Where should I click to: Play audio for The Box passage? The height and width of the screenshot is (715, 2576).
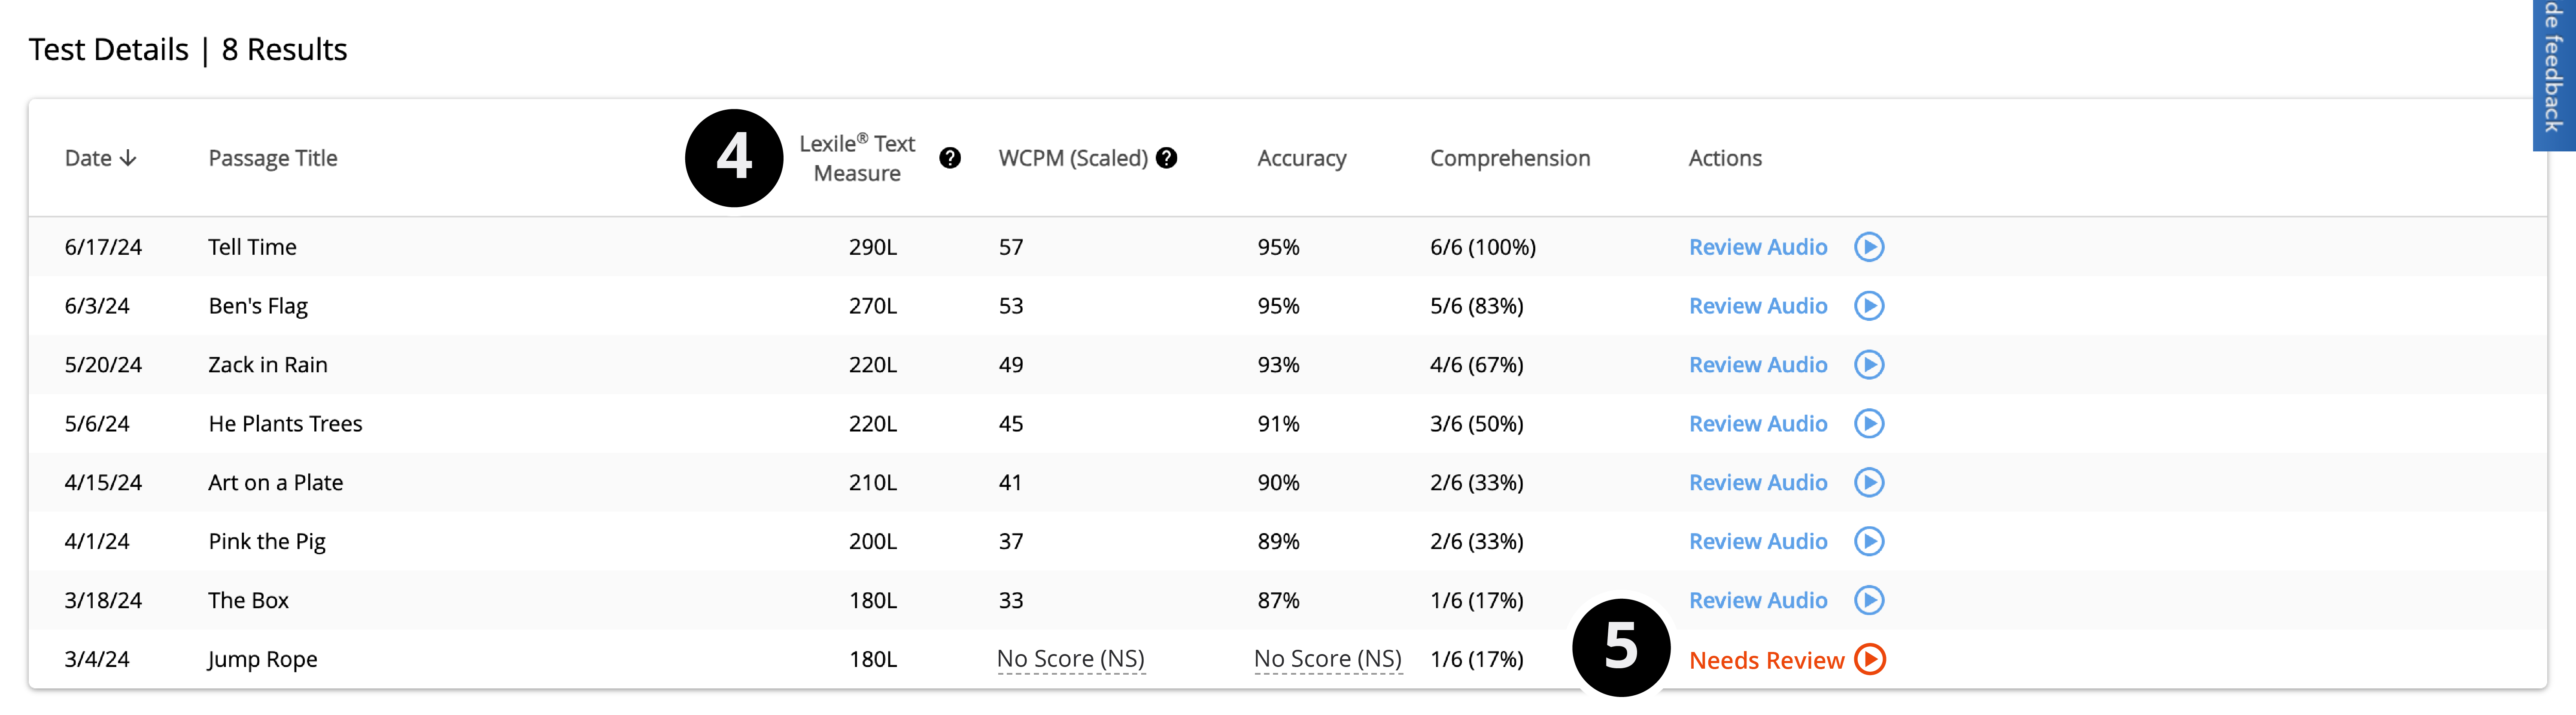[x=1868, y=600]
